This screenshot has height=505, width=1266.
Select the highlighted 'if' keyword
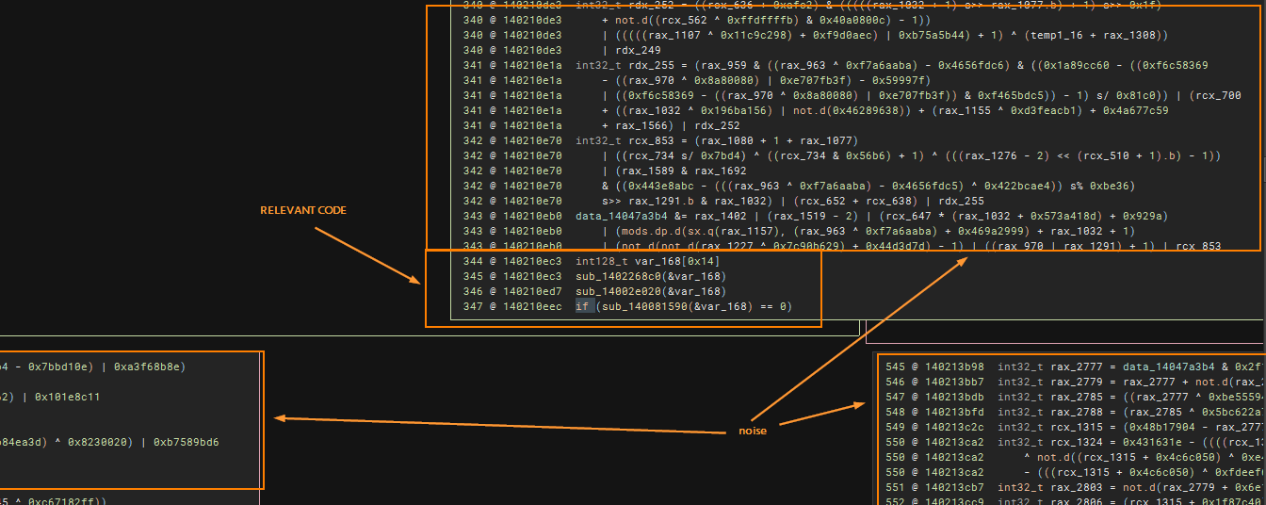pos(584,306)
